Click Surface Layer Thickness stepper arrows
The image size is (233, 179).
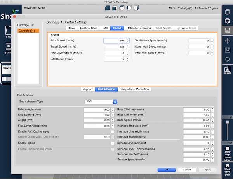[212, 149]
